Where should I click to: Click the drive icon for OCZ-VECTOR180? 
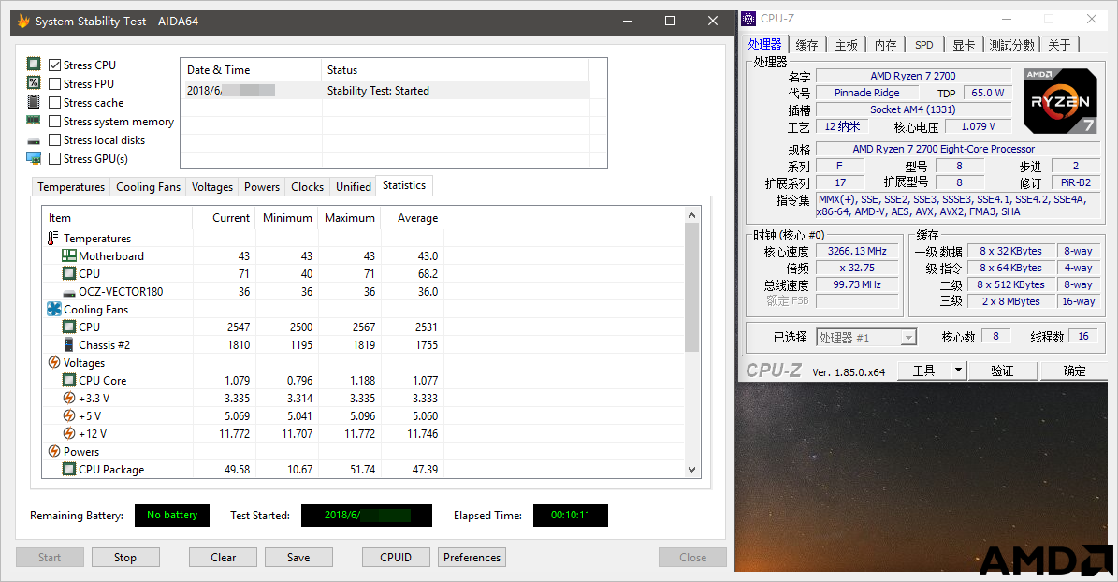click(x=69, y=293)
